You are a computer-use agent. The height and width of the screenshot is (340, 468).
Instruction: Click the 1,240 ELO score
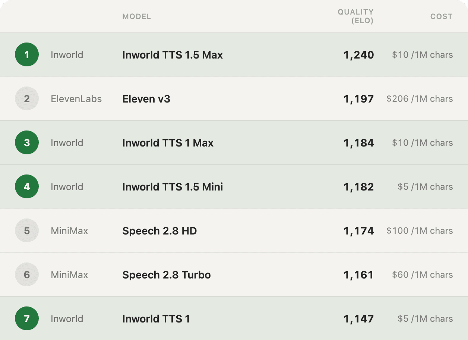358,55
